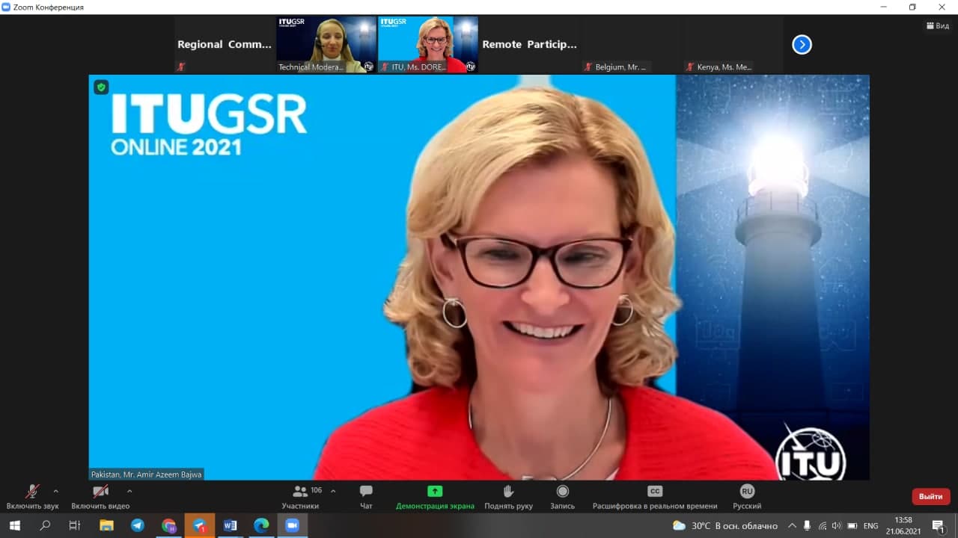The image size is (958, 538).
Task: Show next participants with the blue arrow
Action: click(802, 45)
